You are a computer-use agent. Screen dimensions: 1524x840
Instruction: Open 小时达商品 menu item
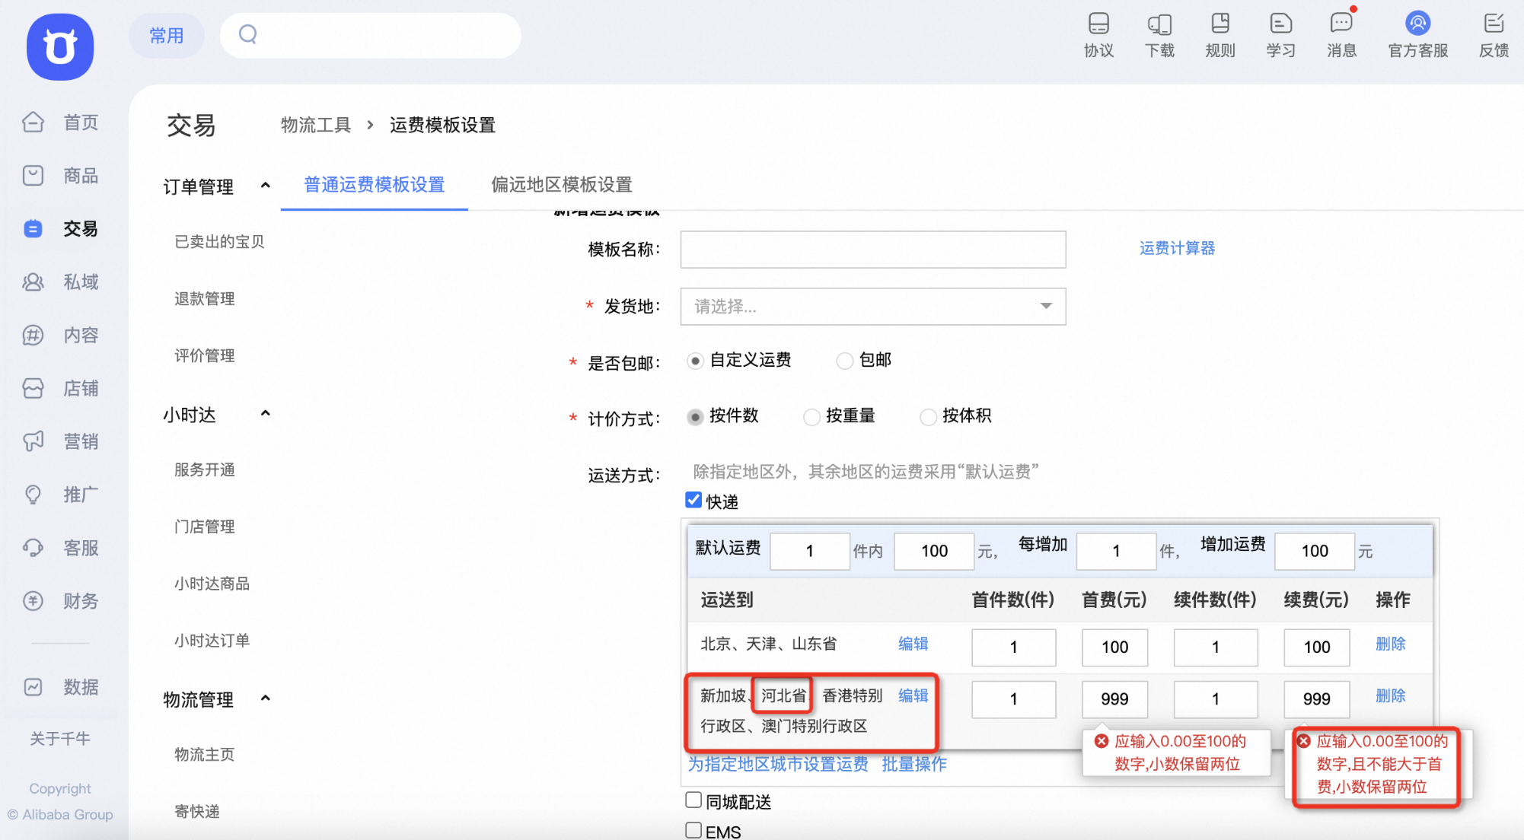212,584
